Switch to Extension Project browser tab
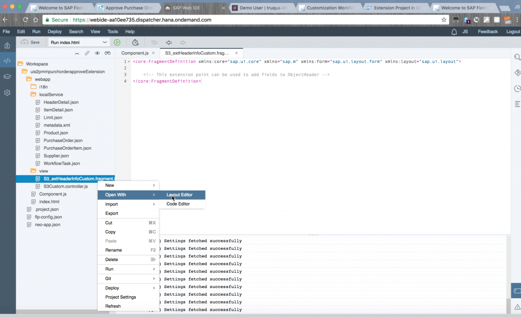The width and height of the screenshot is (521, 317). [x=397, y=8]
